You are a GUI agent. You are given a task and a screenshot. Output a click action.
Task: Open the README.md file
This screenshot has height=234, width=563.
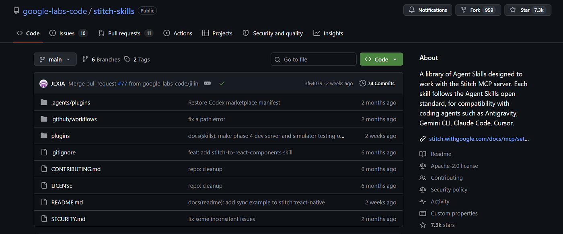pyautogui.click(x=67, y=203)
